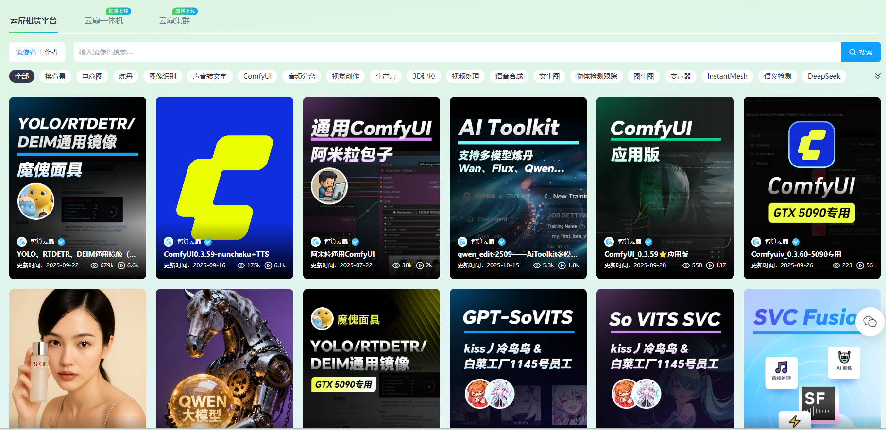
Task: Choose the 3D建模 tag
Action: tap(424, 76)
